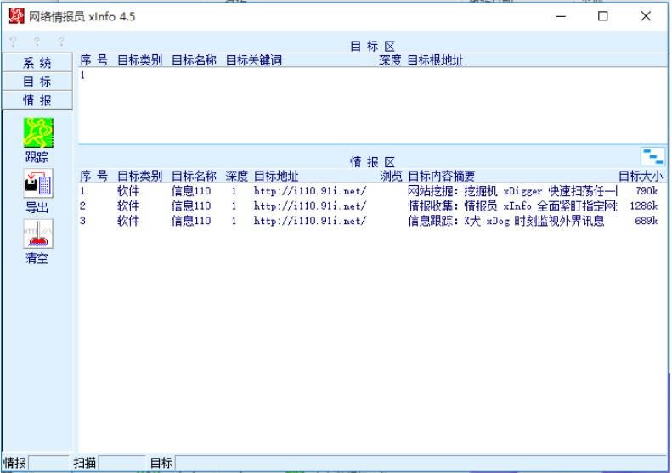Click the 目标大小 column header
This screenshot has height=473, width=672.
click(x=640, y=177)
